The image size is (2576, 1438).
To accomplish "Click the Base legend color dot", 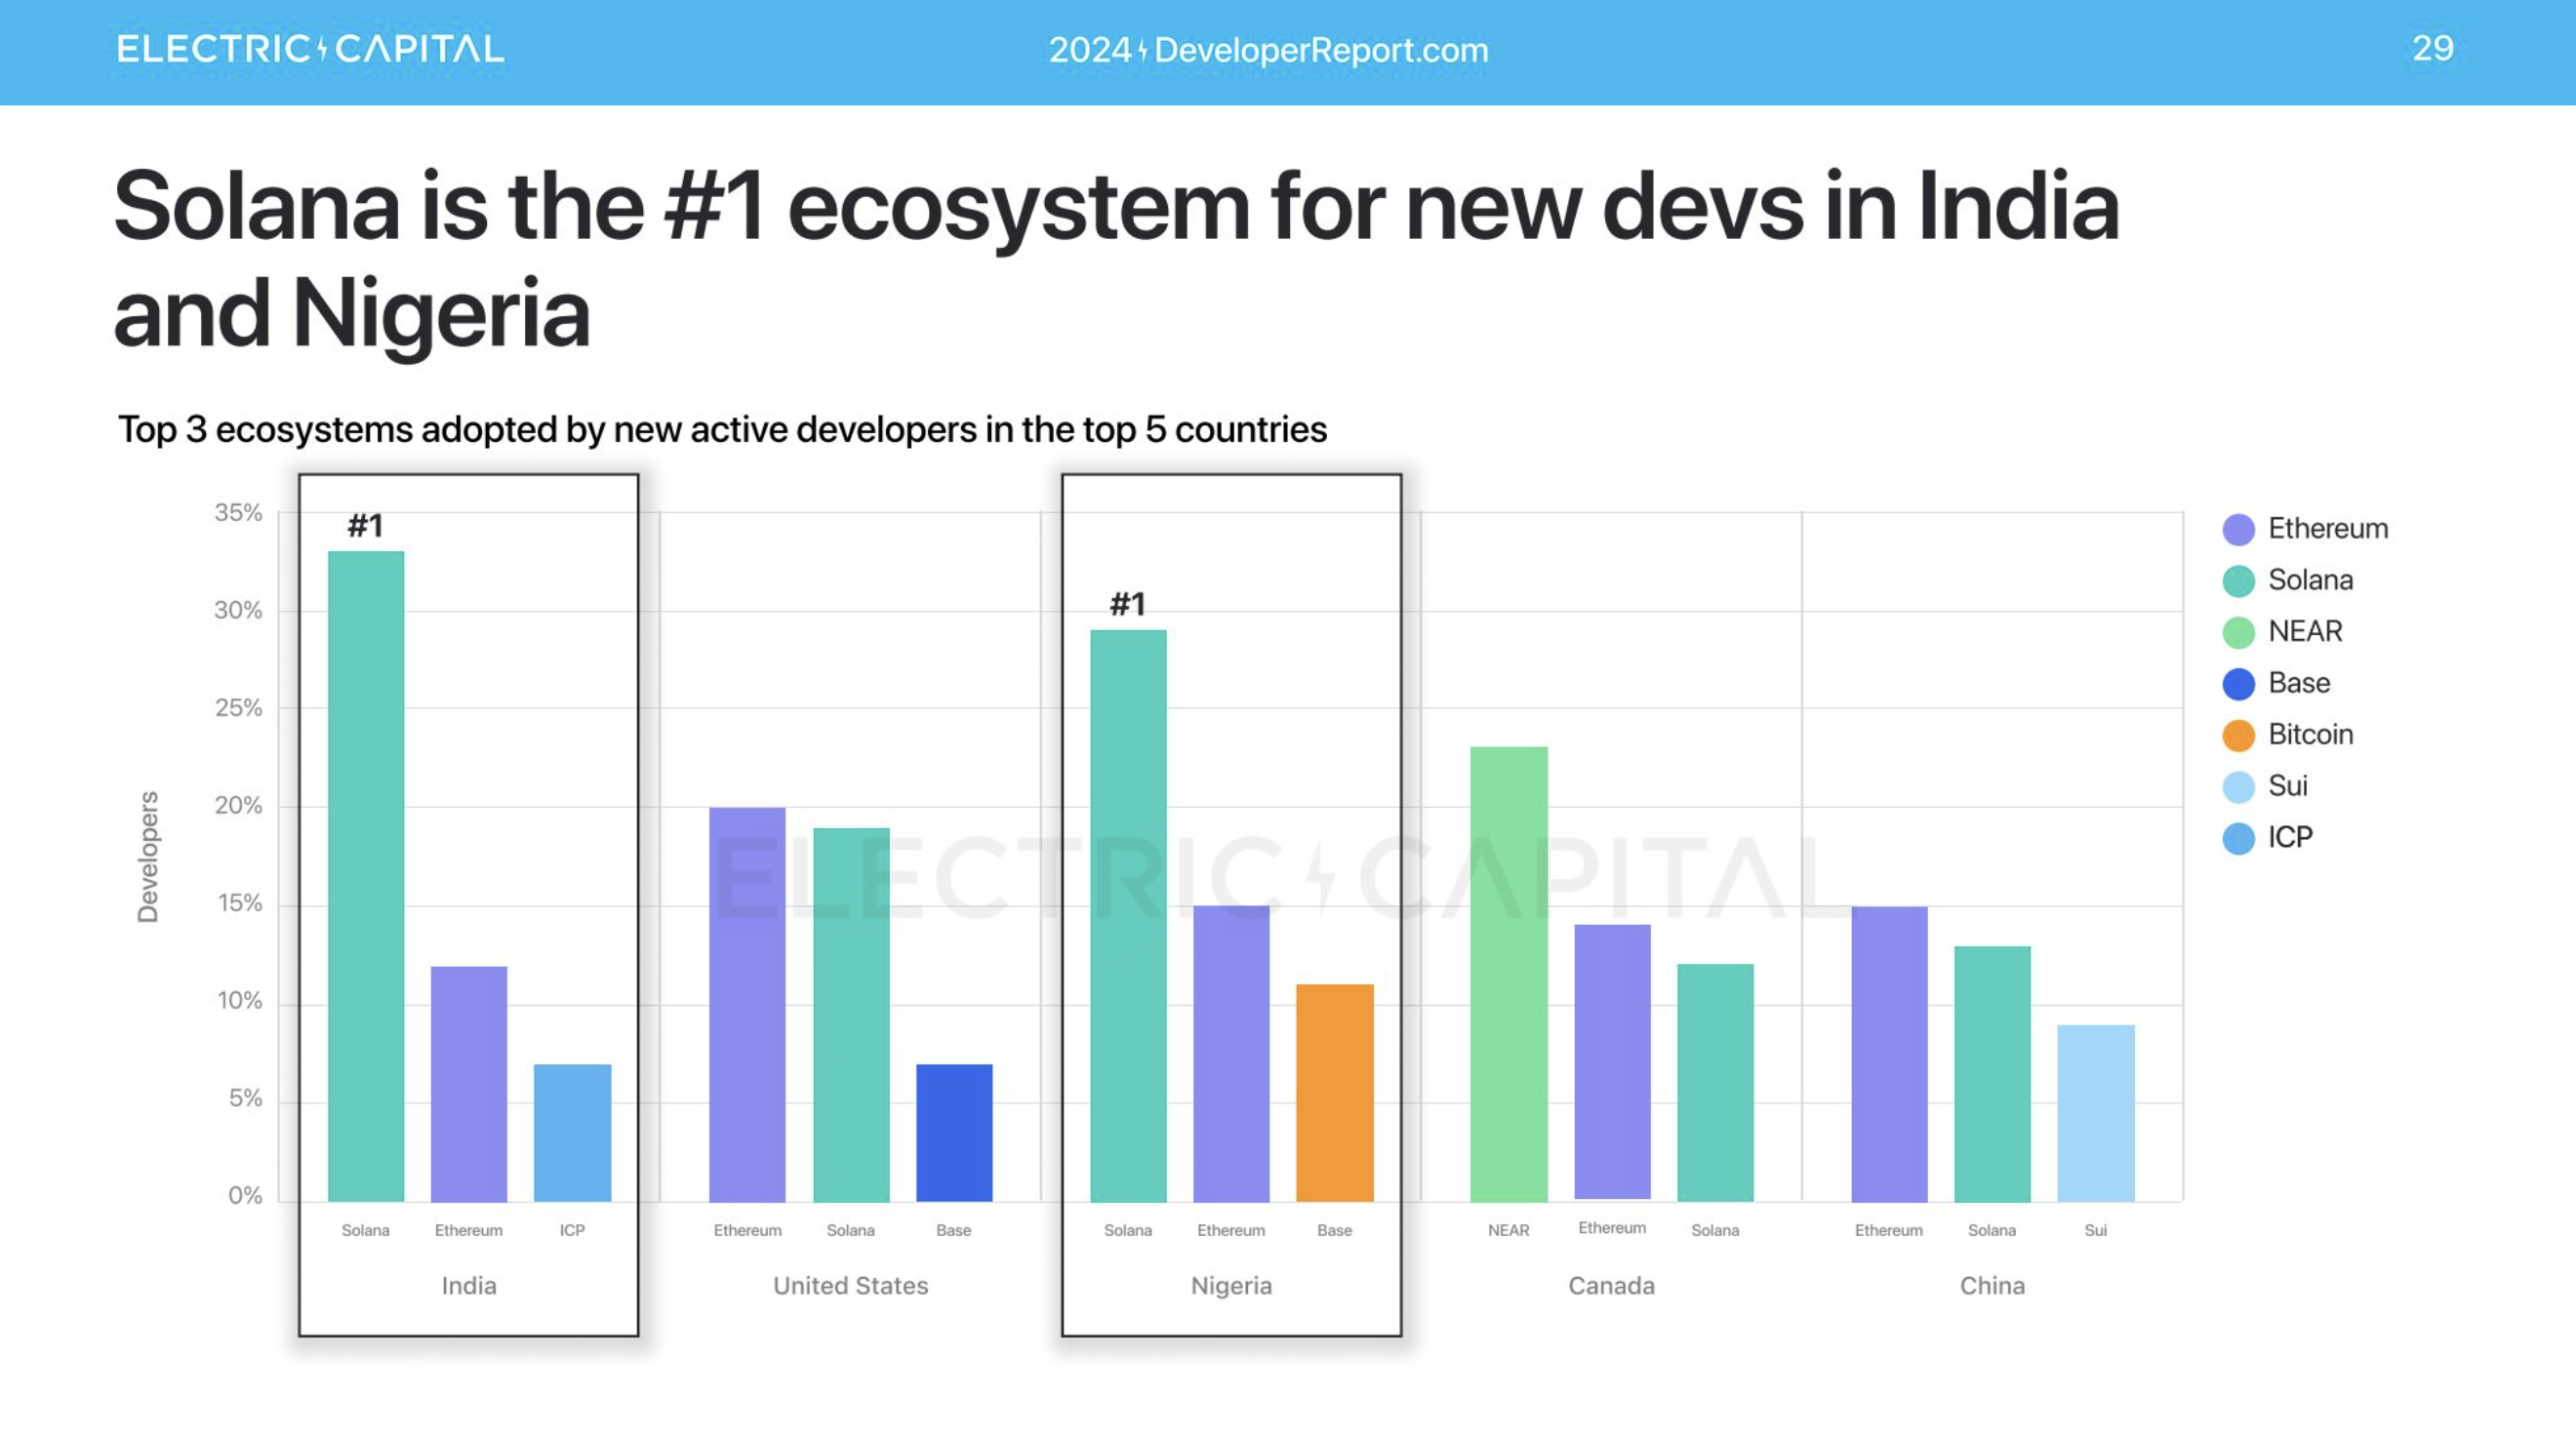I will click(x=2238, y=684).
